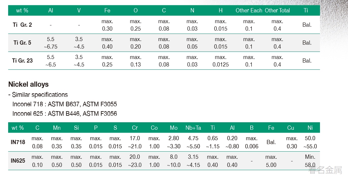The image size is (348, 178).
Task: Select the Ti Gr. 5 row label
Action: [x=22, y=43]
